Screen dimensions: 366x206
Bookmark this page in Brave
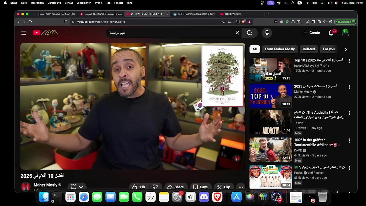pos(65,22)
